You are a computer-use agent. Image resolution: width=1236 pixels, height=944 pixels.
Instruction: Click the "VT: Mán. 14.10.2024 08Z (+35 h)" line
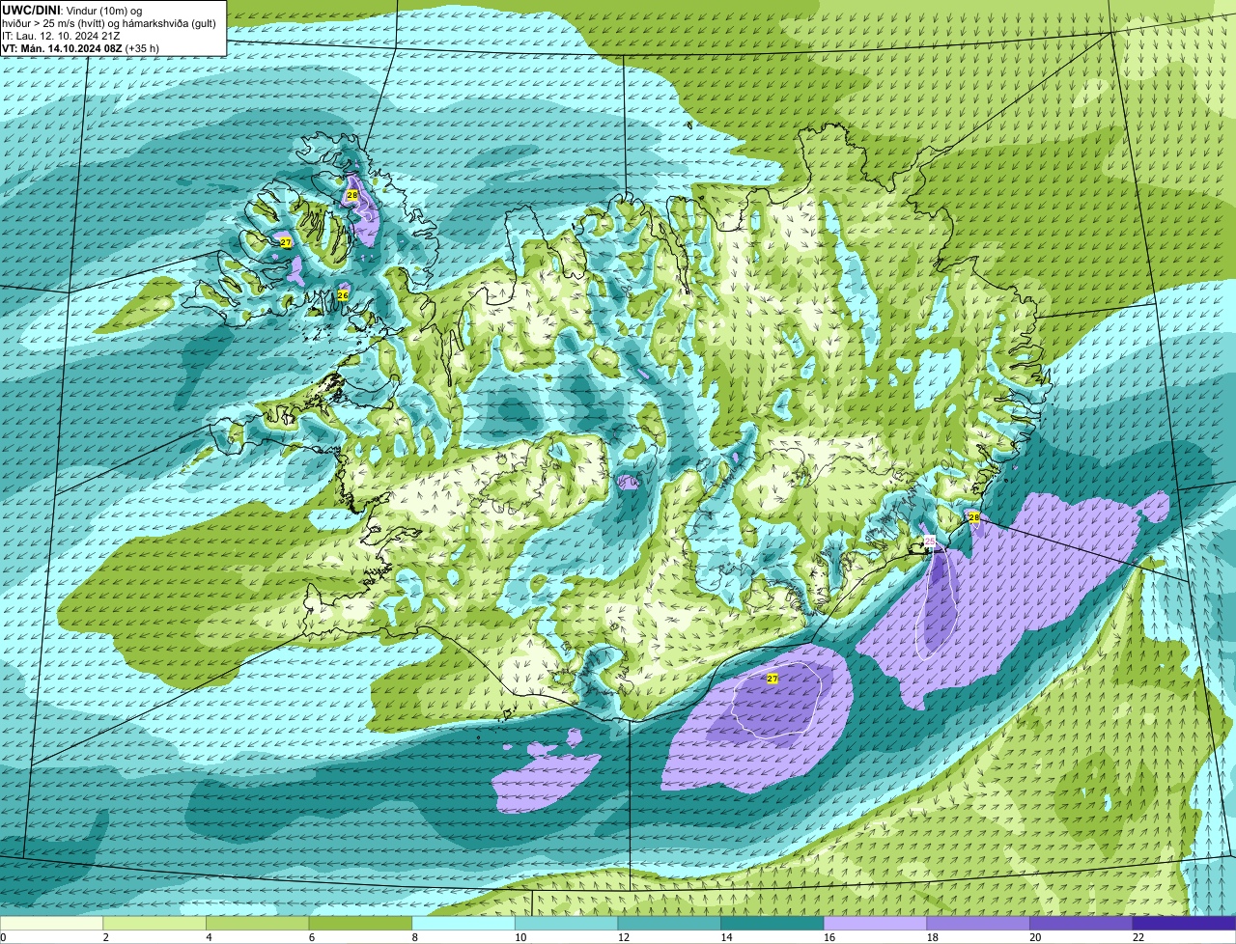[81, 48]
